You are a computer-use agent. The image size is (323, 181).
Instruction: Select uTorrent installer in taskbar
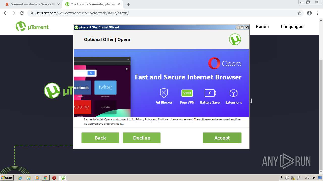coord(63,178)
